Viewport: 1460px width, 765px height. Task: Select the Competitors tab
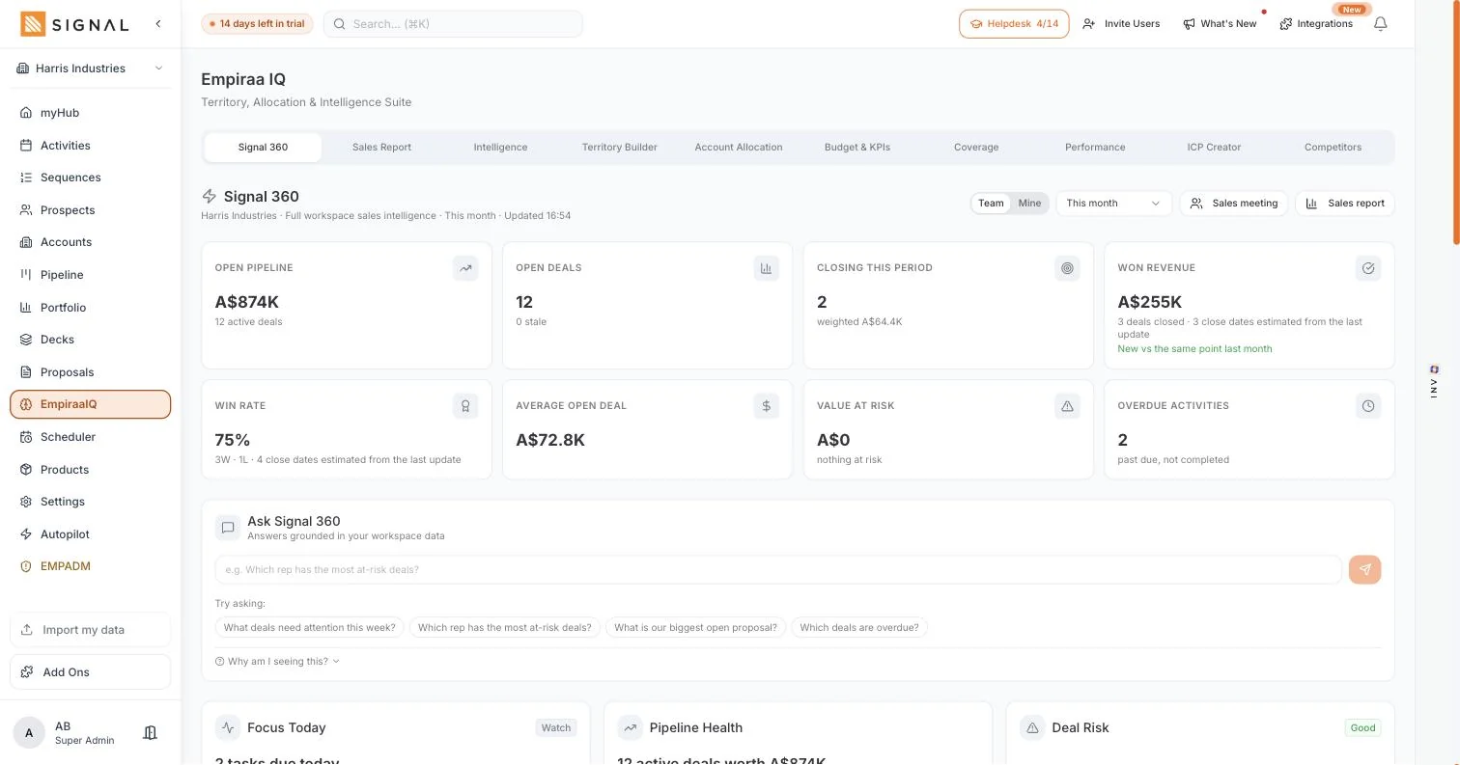tap(1333, 148)
